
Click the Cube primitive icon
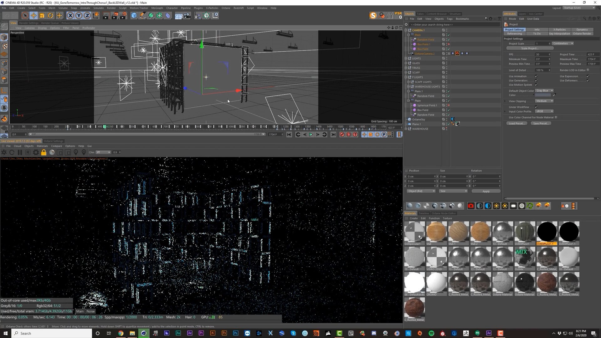(134, 15)
